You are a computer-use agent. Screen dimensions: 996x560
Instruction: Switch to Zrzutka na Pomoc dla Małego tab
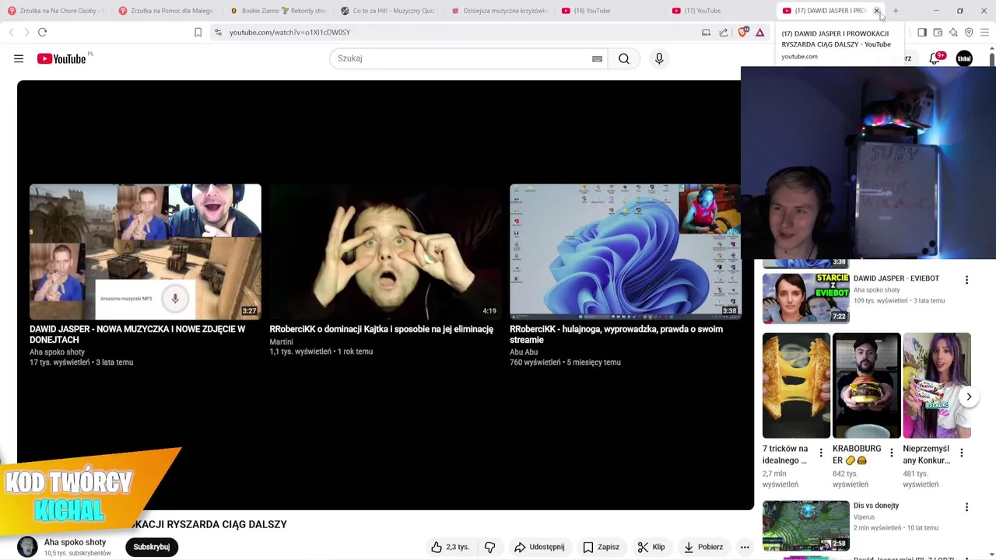click(166, 11)
